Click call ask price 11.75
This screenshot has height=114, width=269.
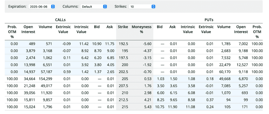click(x=110, y=44)
